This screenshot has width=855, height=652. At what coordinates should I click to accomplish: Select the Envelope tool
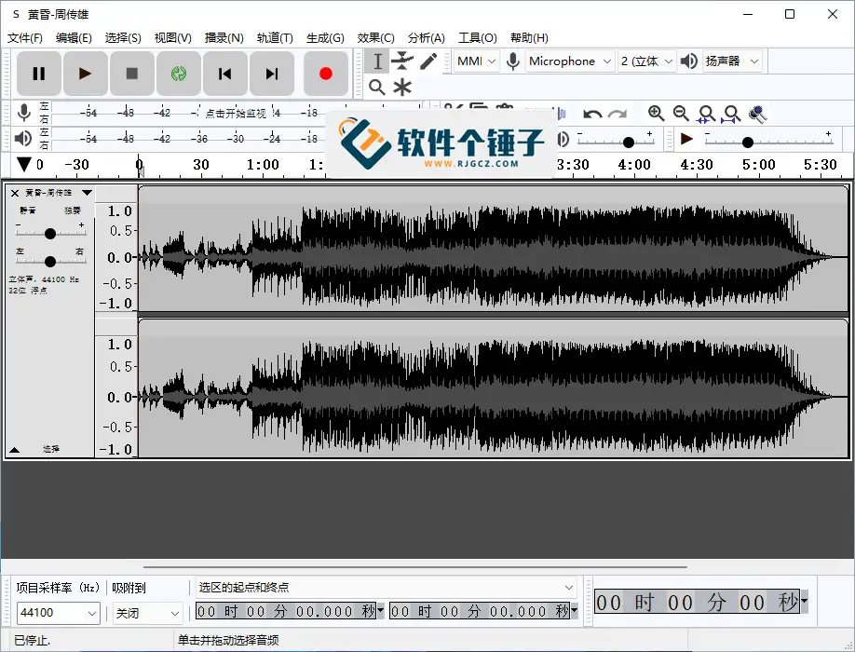402,61
